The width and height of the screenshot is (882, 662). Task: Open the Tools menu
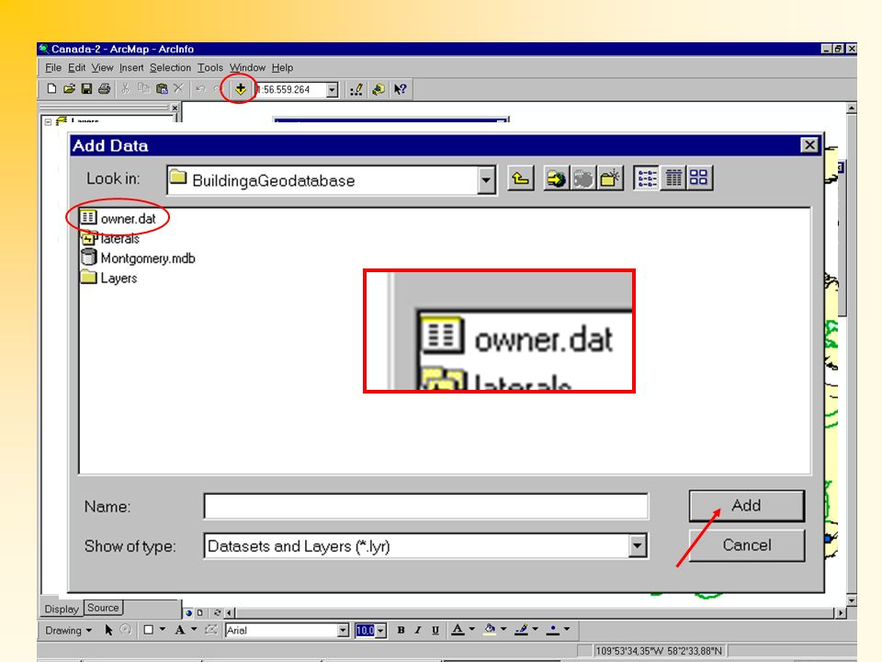click(209, 67)
